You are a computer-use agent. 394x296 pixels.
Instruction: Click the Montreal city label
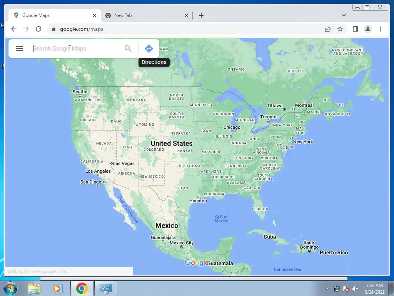pyautogui.click(x=304, y=105)
